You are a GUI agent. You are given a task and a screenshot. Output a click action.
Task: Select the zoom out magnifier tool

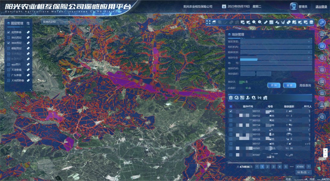(254, 22)
